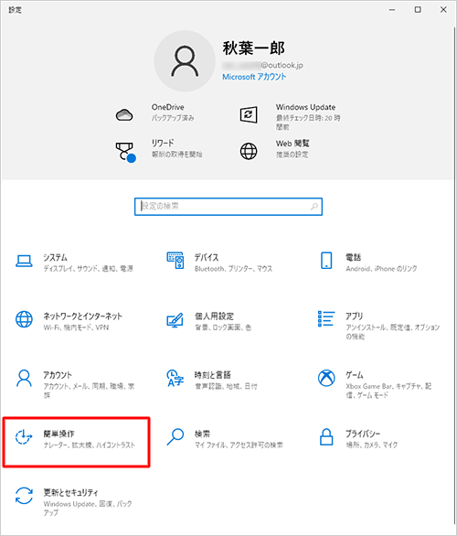Select the デバイス category title

tap(207, 257)
